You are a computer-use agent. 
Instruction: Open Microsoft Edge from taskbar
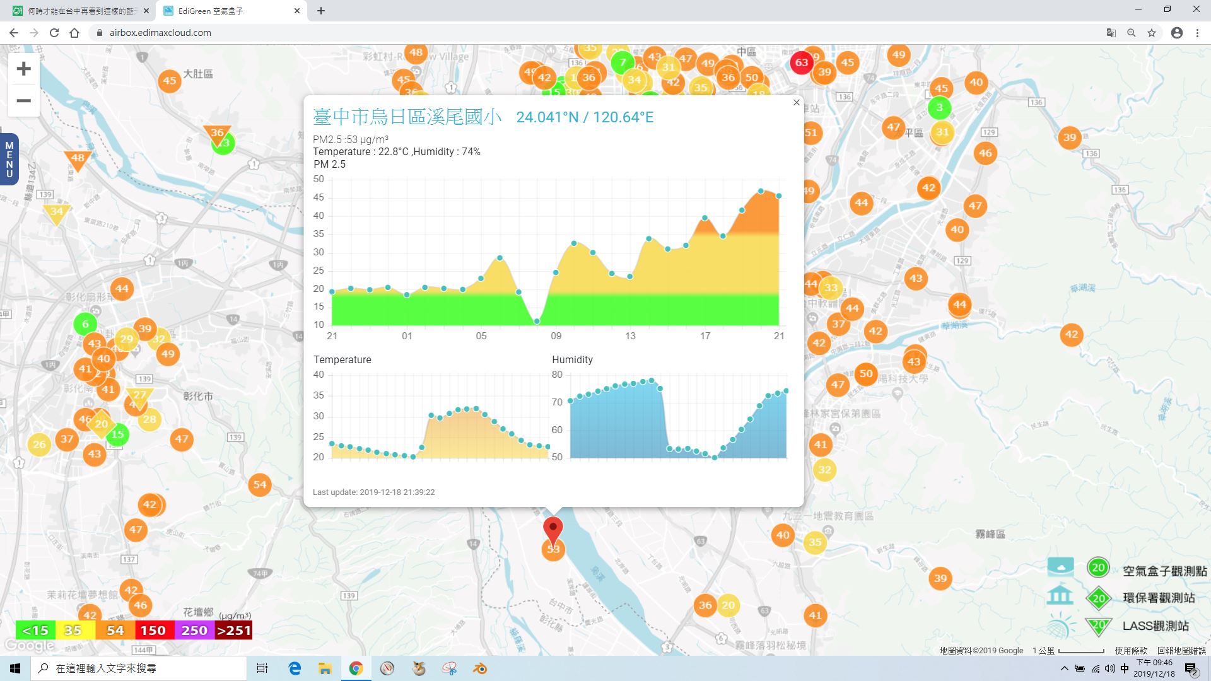295,668
